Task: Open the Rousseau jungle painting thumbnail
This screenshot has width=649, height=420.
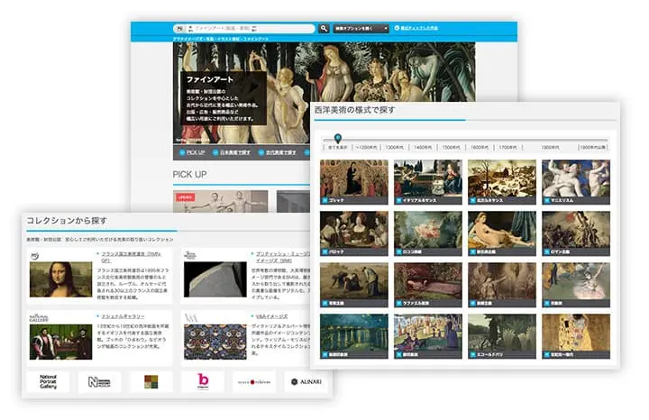Action: click(502, 336)
